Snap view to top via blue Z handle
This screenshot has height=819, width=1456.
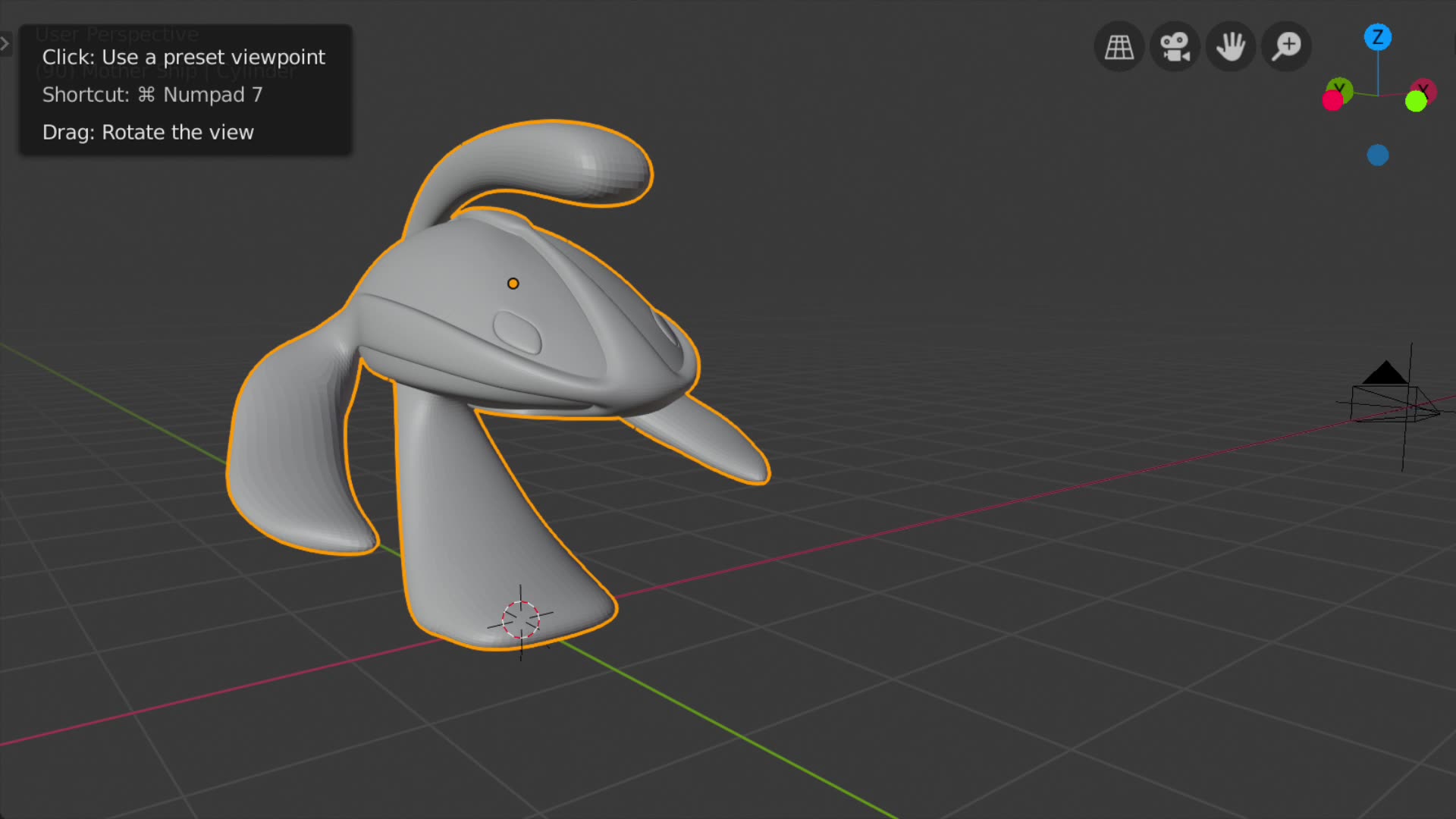point(1378,37)
